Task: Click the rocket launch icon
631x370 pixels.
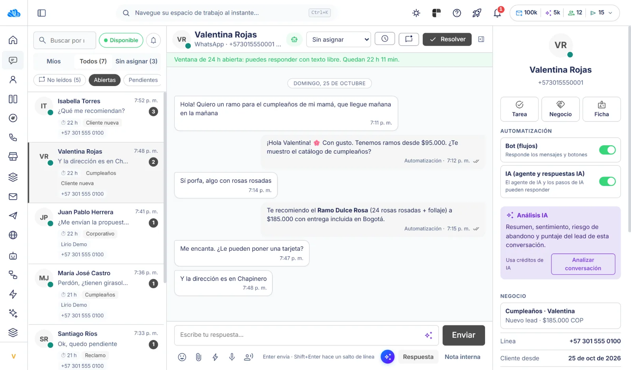Action: 477,13
